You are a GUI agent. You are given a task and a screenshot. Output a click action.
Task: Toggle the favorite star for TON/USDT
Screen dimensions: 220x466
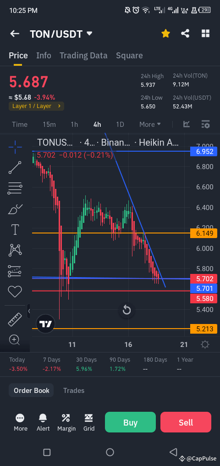(165, 34)
